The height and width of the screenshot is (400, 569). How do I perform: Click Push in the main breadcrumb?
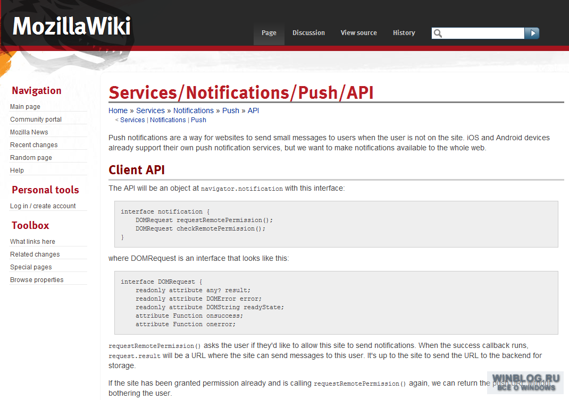(231, 110)
